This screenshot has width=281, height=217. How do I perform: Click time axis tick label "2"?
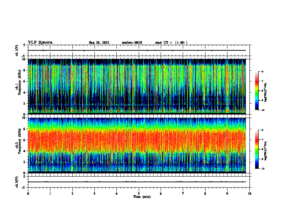pos(72,194)
